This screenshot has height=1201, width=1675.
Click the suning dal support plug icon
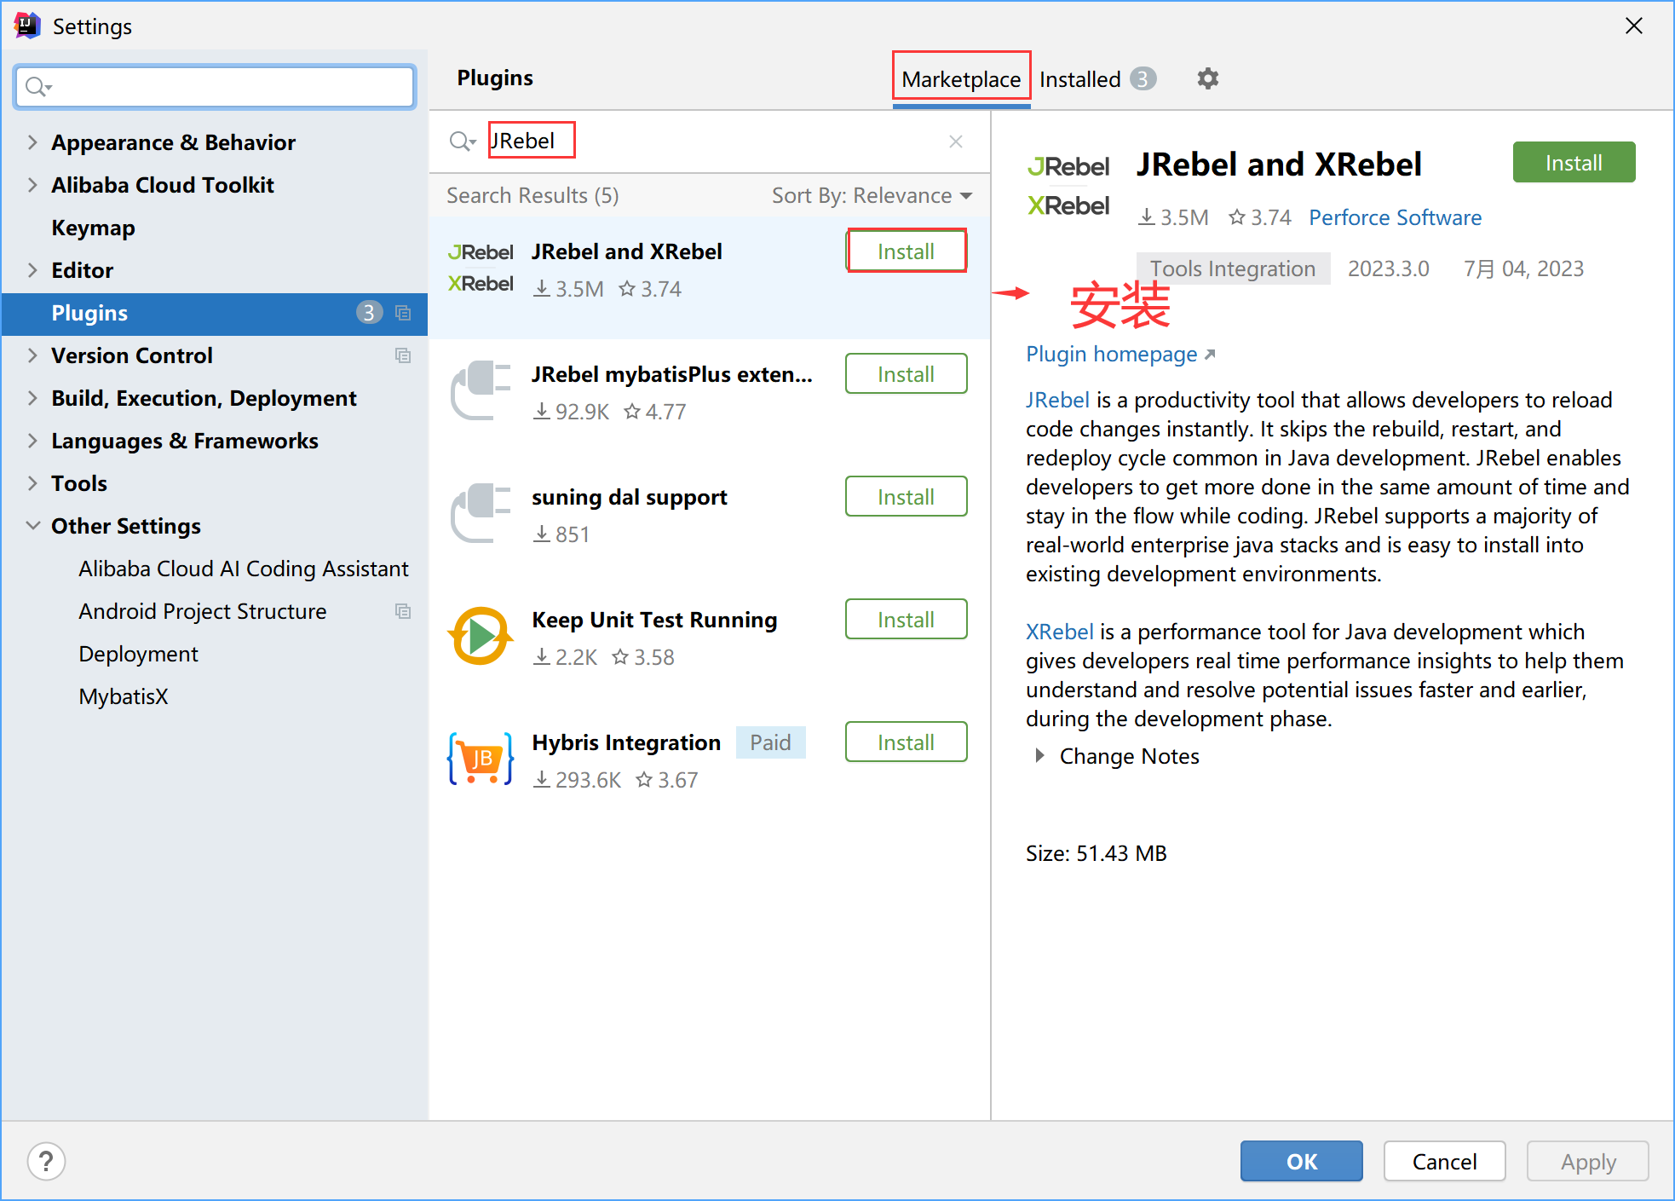point(481,513)
